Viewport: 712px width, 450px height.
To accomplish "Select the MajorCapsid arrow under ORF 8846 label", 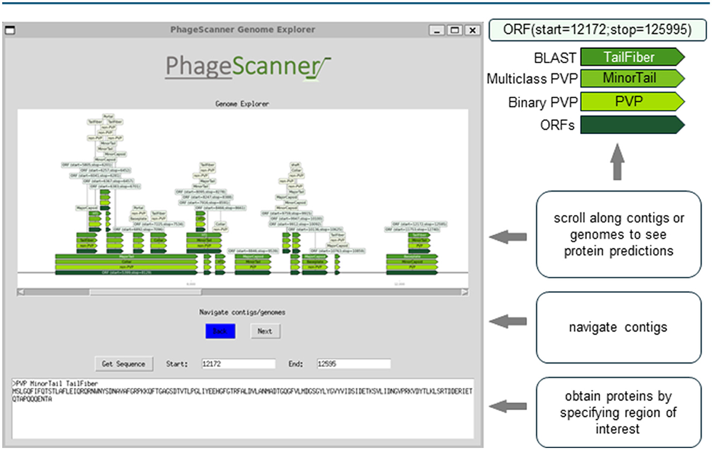I will [253, 256].
